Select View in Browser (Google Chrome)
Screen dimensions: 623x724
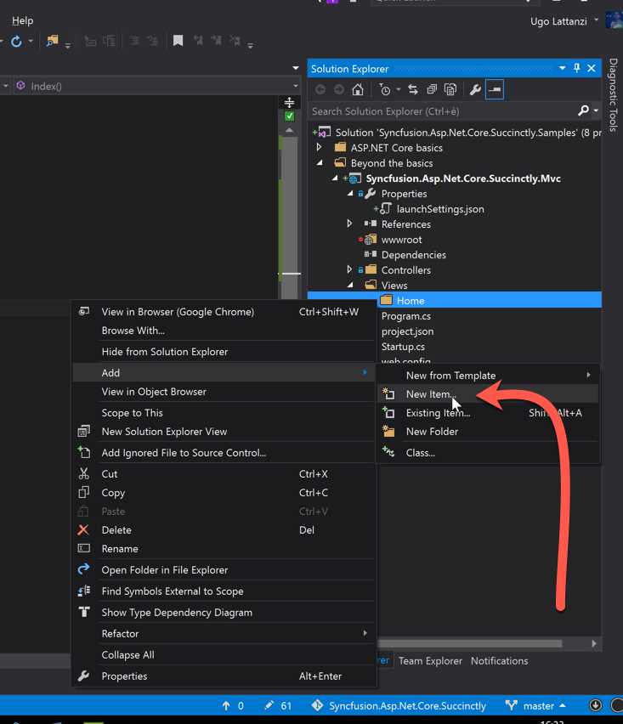tap(224, 312)
